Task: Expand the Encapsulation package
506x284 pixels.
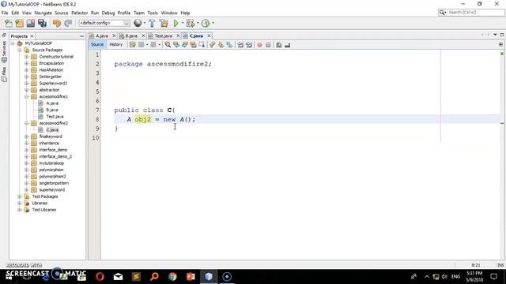Action: point(27,63)
